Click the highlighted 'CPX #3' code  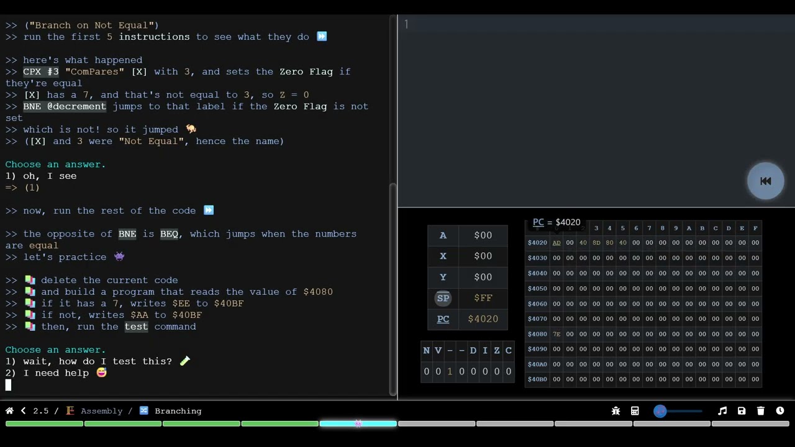41,71
